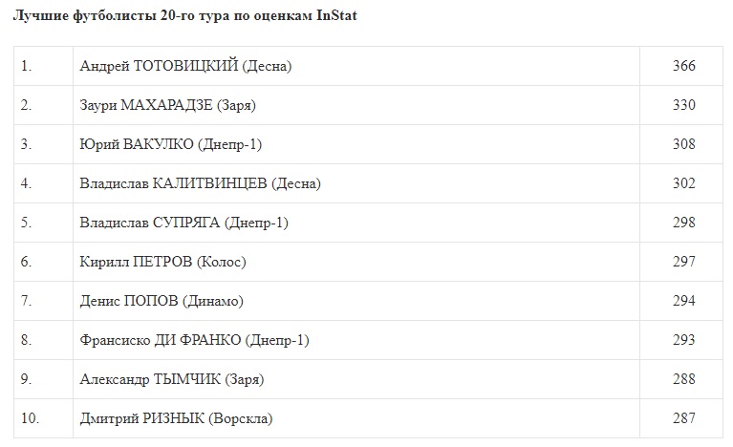Click the score 294 value
The width and height of the screenshot is (733, 447).
pos(683,301)
